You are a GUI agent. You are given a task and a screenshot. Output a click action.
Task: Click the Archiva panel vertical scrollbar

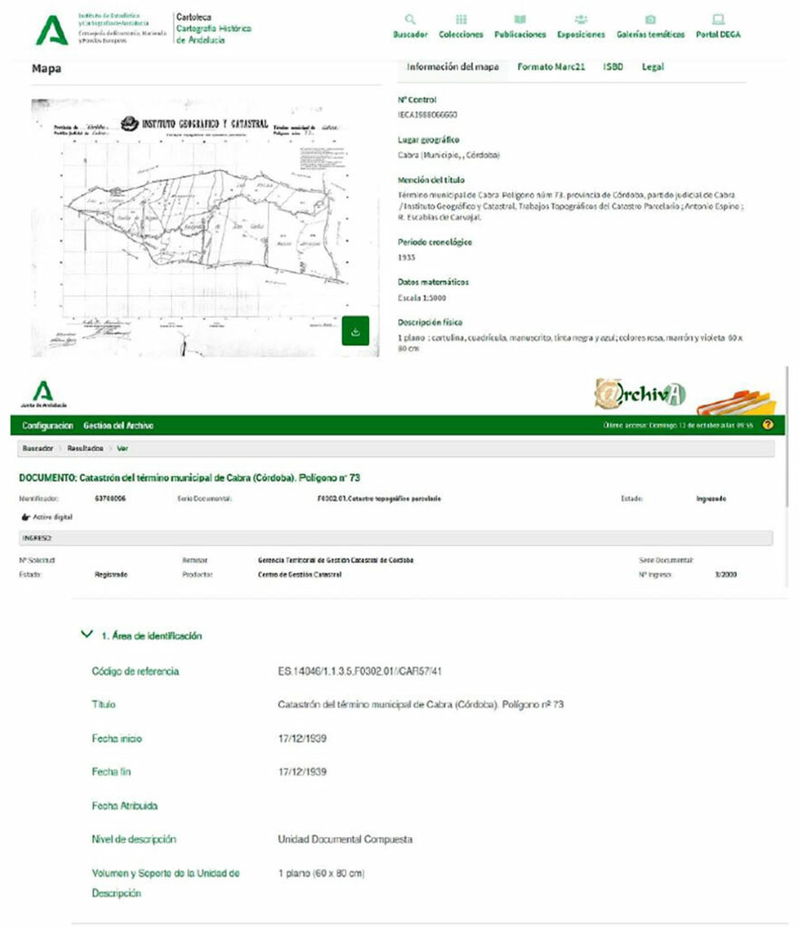(x=786, y=436)
